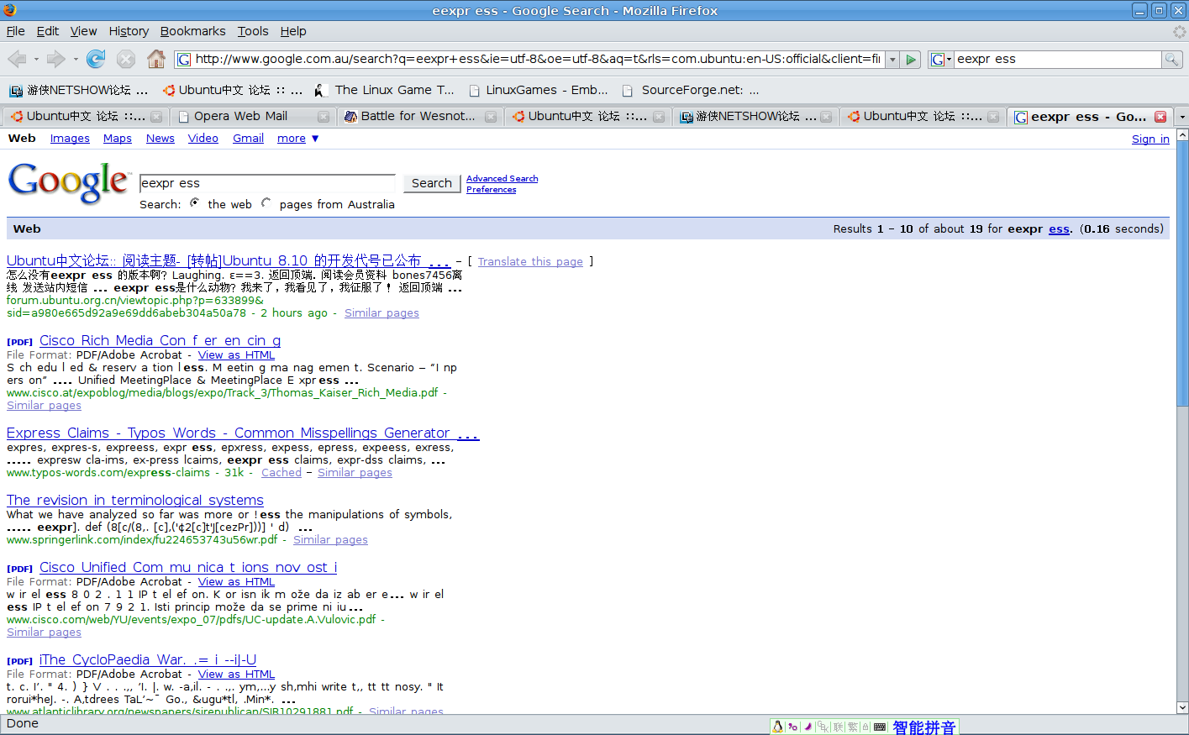
Task: Reload the current page
Action: [96, 59]
